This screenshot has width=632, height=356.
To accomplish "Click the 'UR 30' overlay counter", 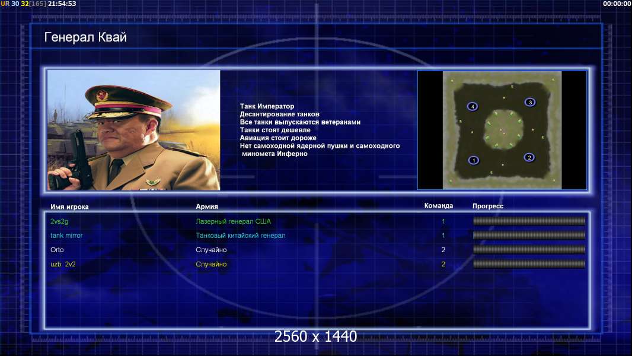I will (x=10, y=4).
